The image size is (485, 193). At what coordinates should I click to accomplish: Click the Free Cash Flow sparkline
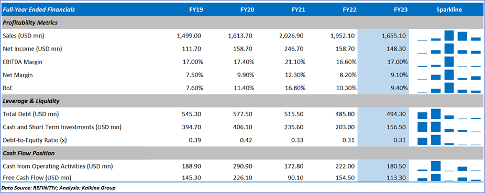(449, 177)
